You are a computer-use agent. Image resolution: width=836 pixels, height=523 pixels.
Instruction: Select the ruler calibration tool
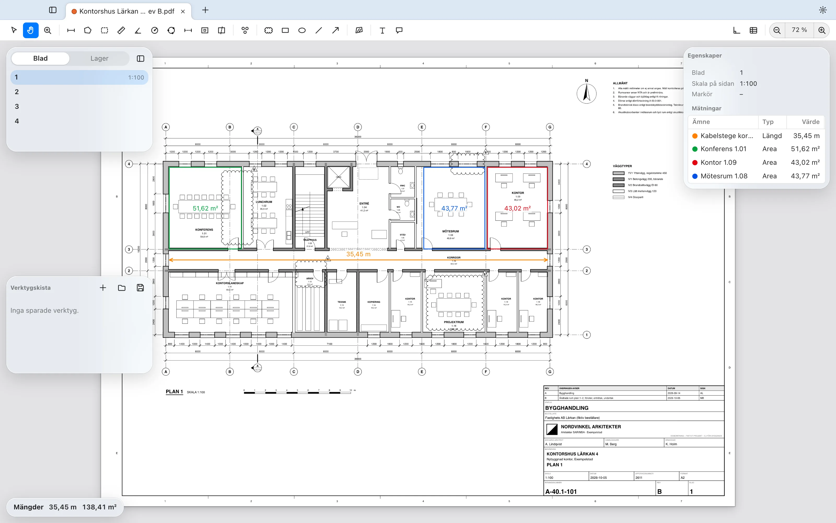coord(121,30)
